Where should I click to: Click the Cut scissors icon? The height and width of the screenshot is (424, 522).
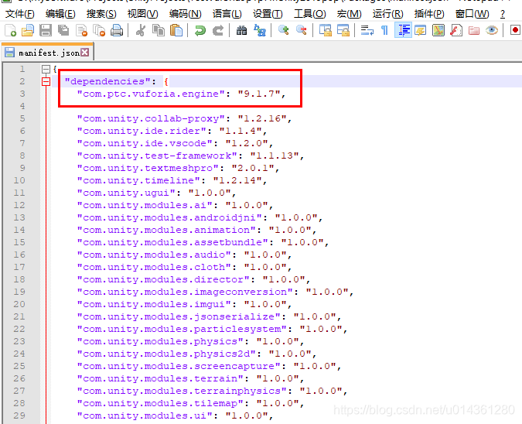pos(141,31)
